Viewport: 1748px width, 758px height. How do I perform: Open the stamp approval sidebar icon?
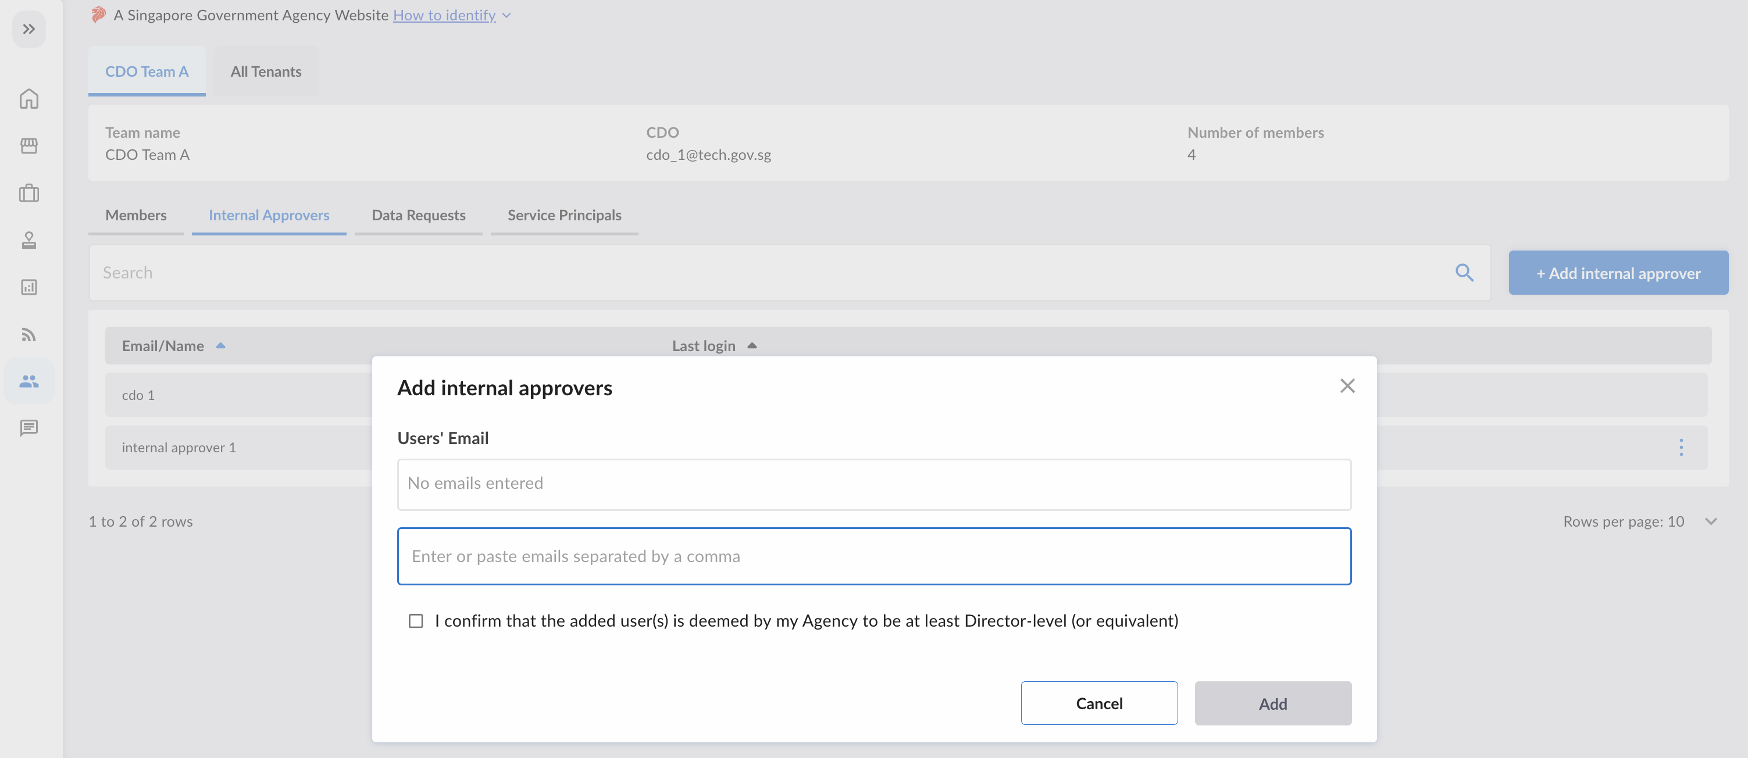[x=28, y=240]
